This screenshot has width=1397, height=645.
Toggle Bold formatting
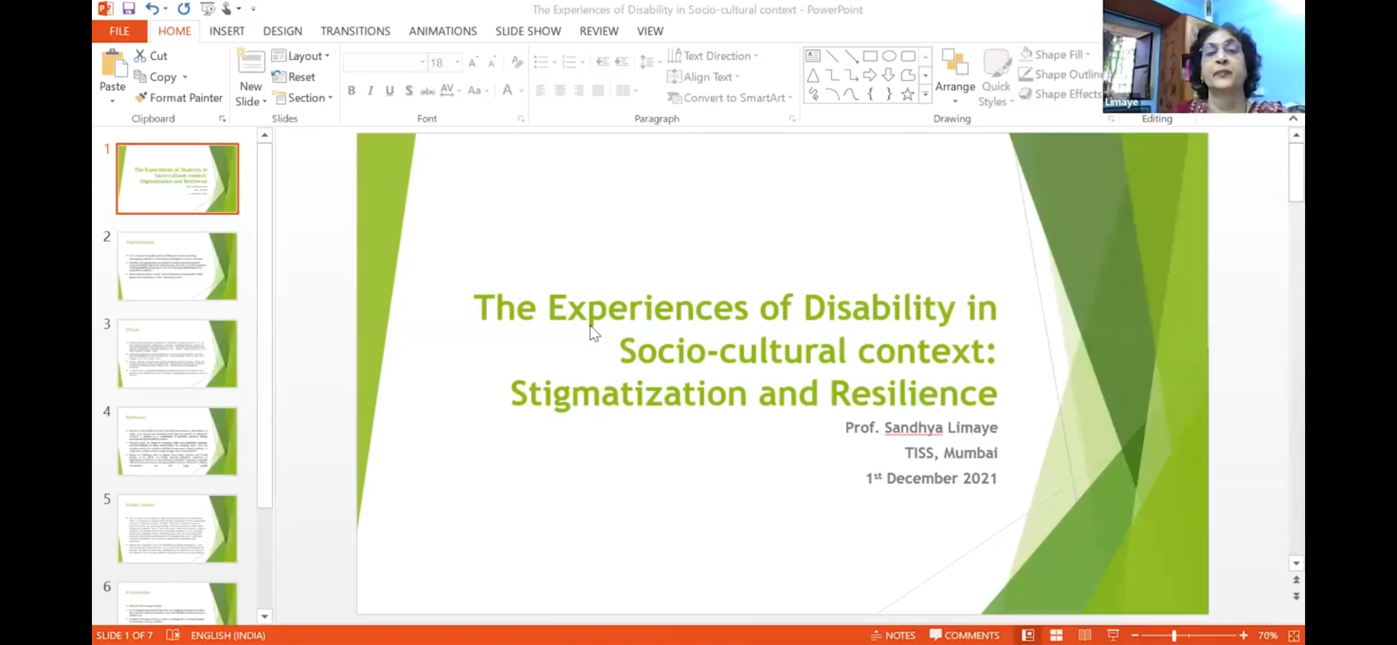point(352,91)
